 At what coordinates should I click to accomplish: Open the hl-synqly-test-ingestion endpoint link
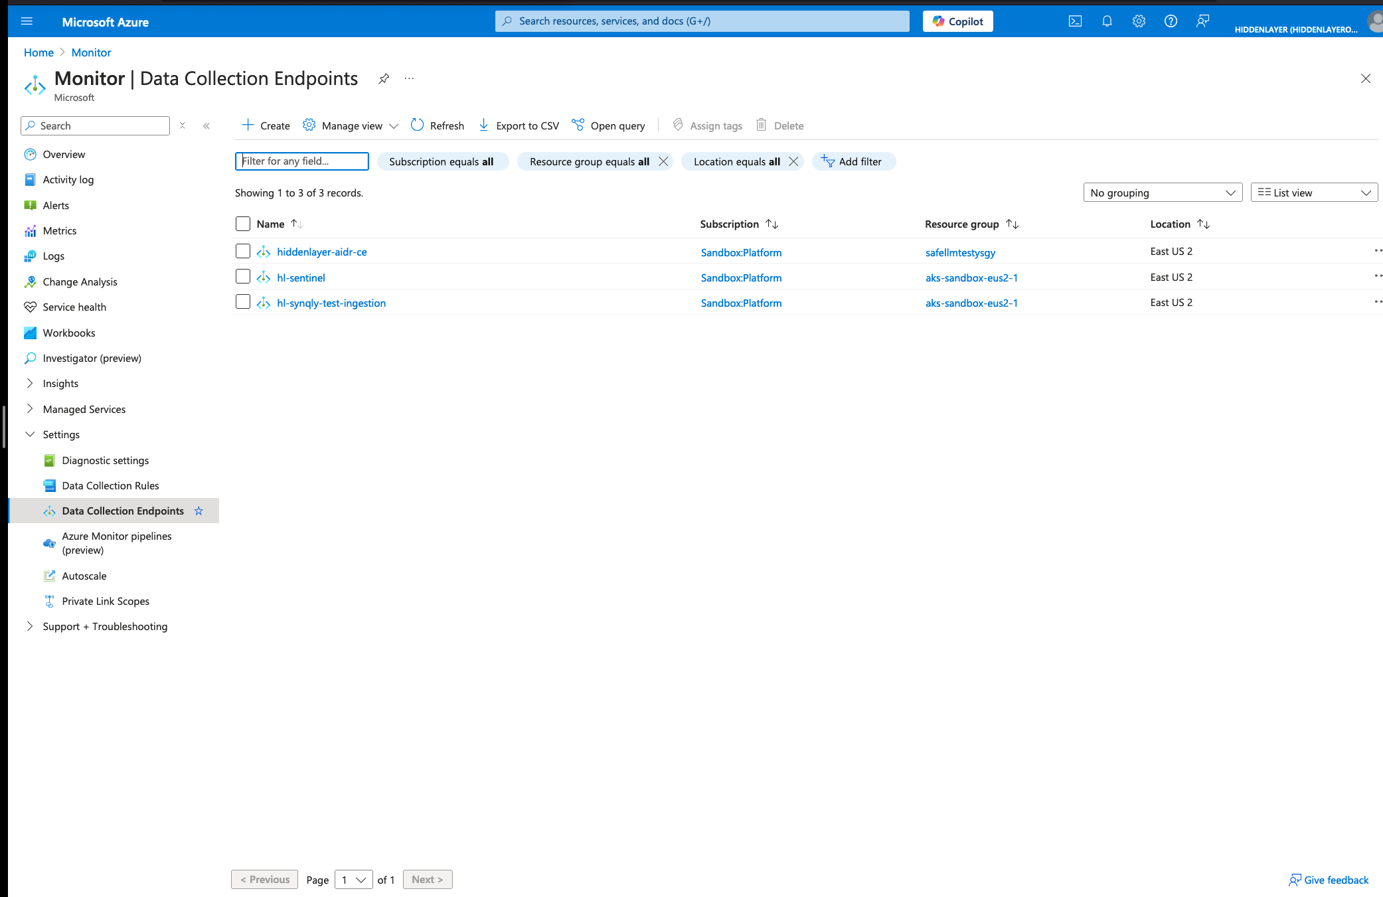331,303
